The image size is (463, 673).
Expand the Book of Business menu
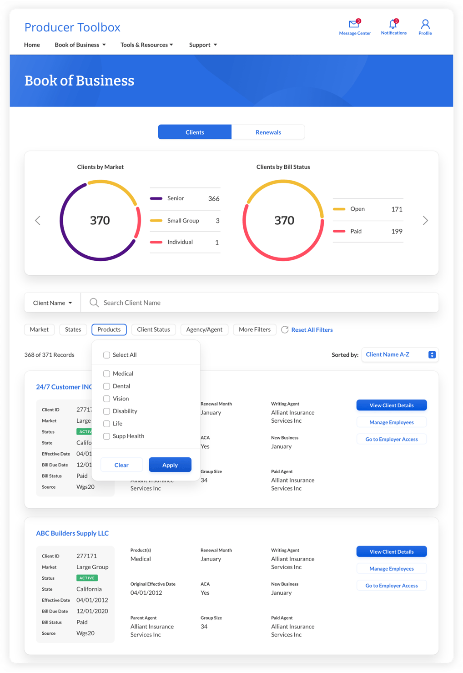pyautogui.click(x=80, y=45)
